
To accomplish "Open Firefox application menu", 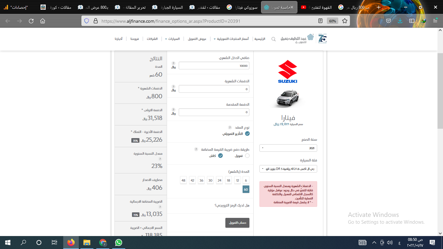I will click(435, 21).
